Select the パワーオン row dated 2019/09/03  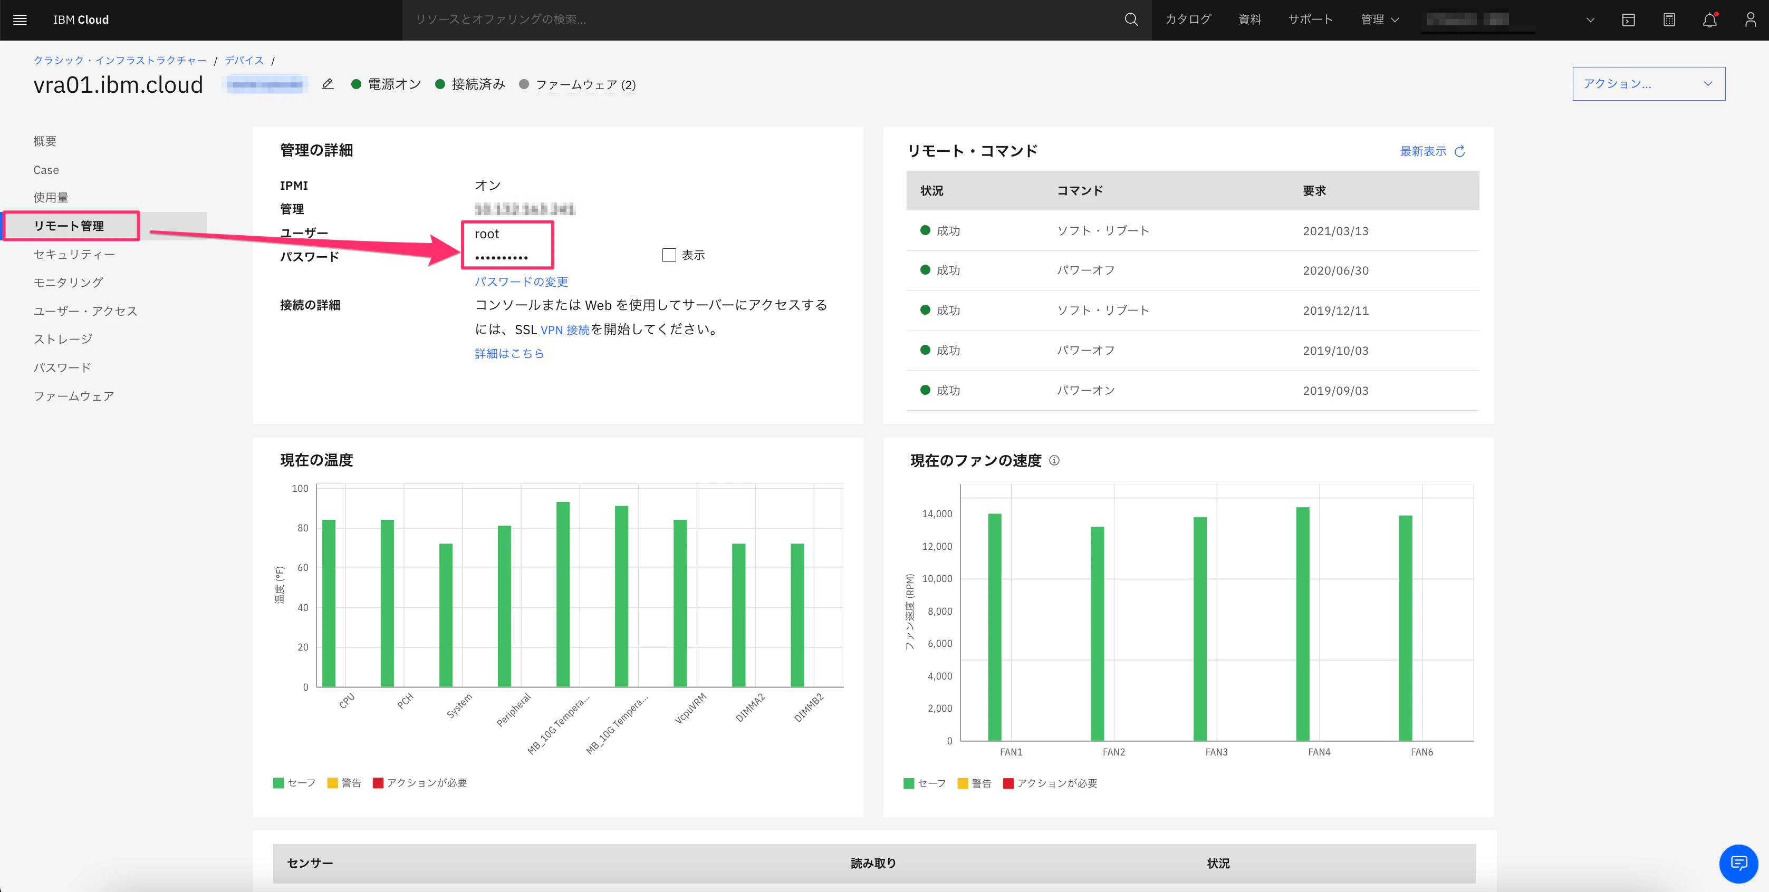pyautogui.click(x=1192, y=391)
